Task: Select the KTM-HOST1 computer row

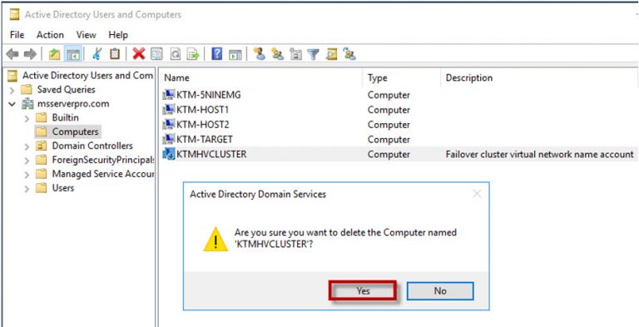Action: point(399,110)
